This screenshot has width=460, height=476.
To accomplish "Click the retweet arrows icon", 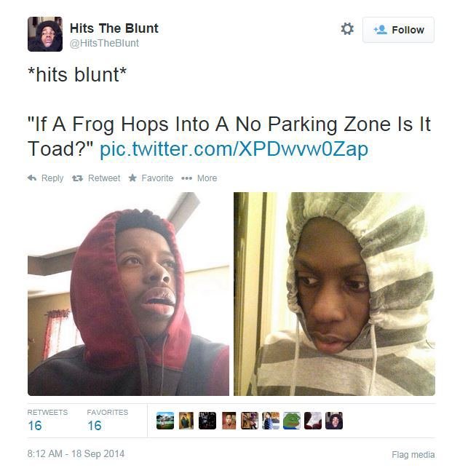I will [x=77, y=178].
